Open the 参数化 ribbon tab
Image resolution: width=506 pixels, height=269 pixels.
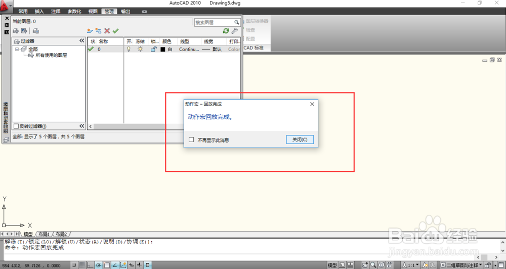tap(74, 11)
